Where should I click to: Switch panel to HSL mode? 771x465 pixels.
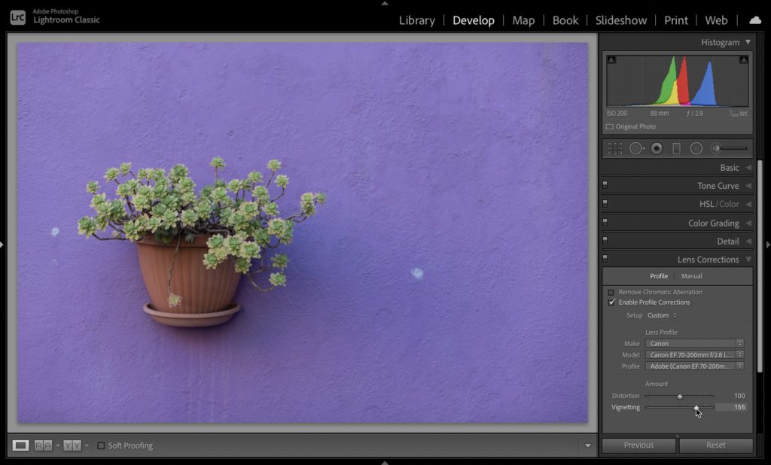[706, 204]
